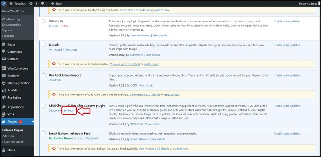Open the Howdy, admin account menu

pyautogui.click(x=308, y=3)
